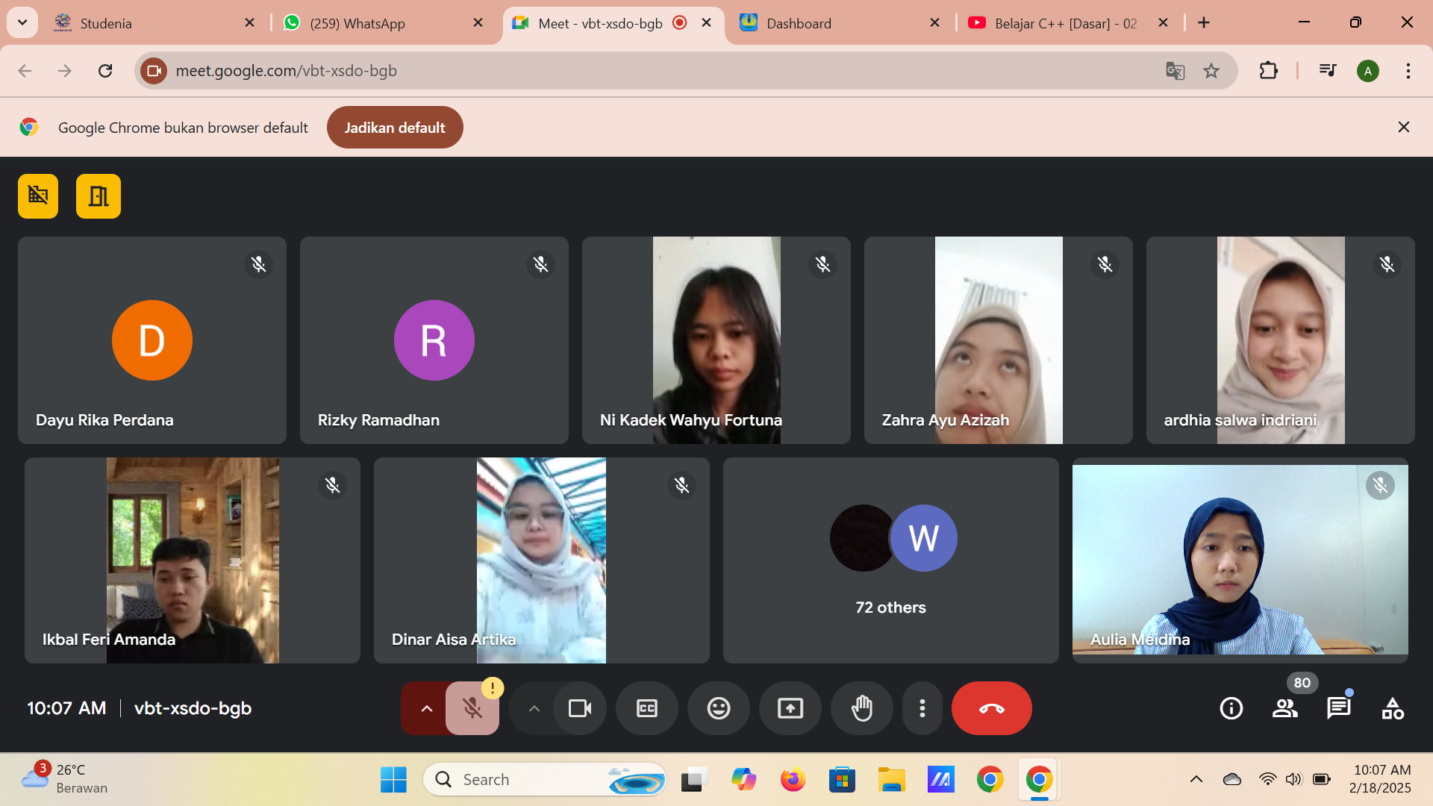
Task: Toggle the muted microphone button
Action: click(472, 708)
